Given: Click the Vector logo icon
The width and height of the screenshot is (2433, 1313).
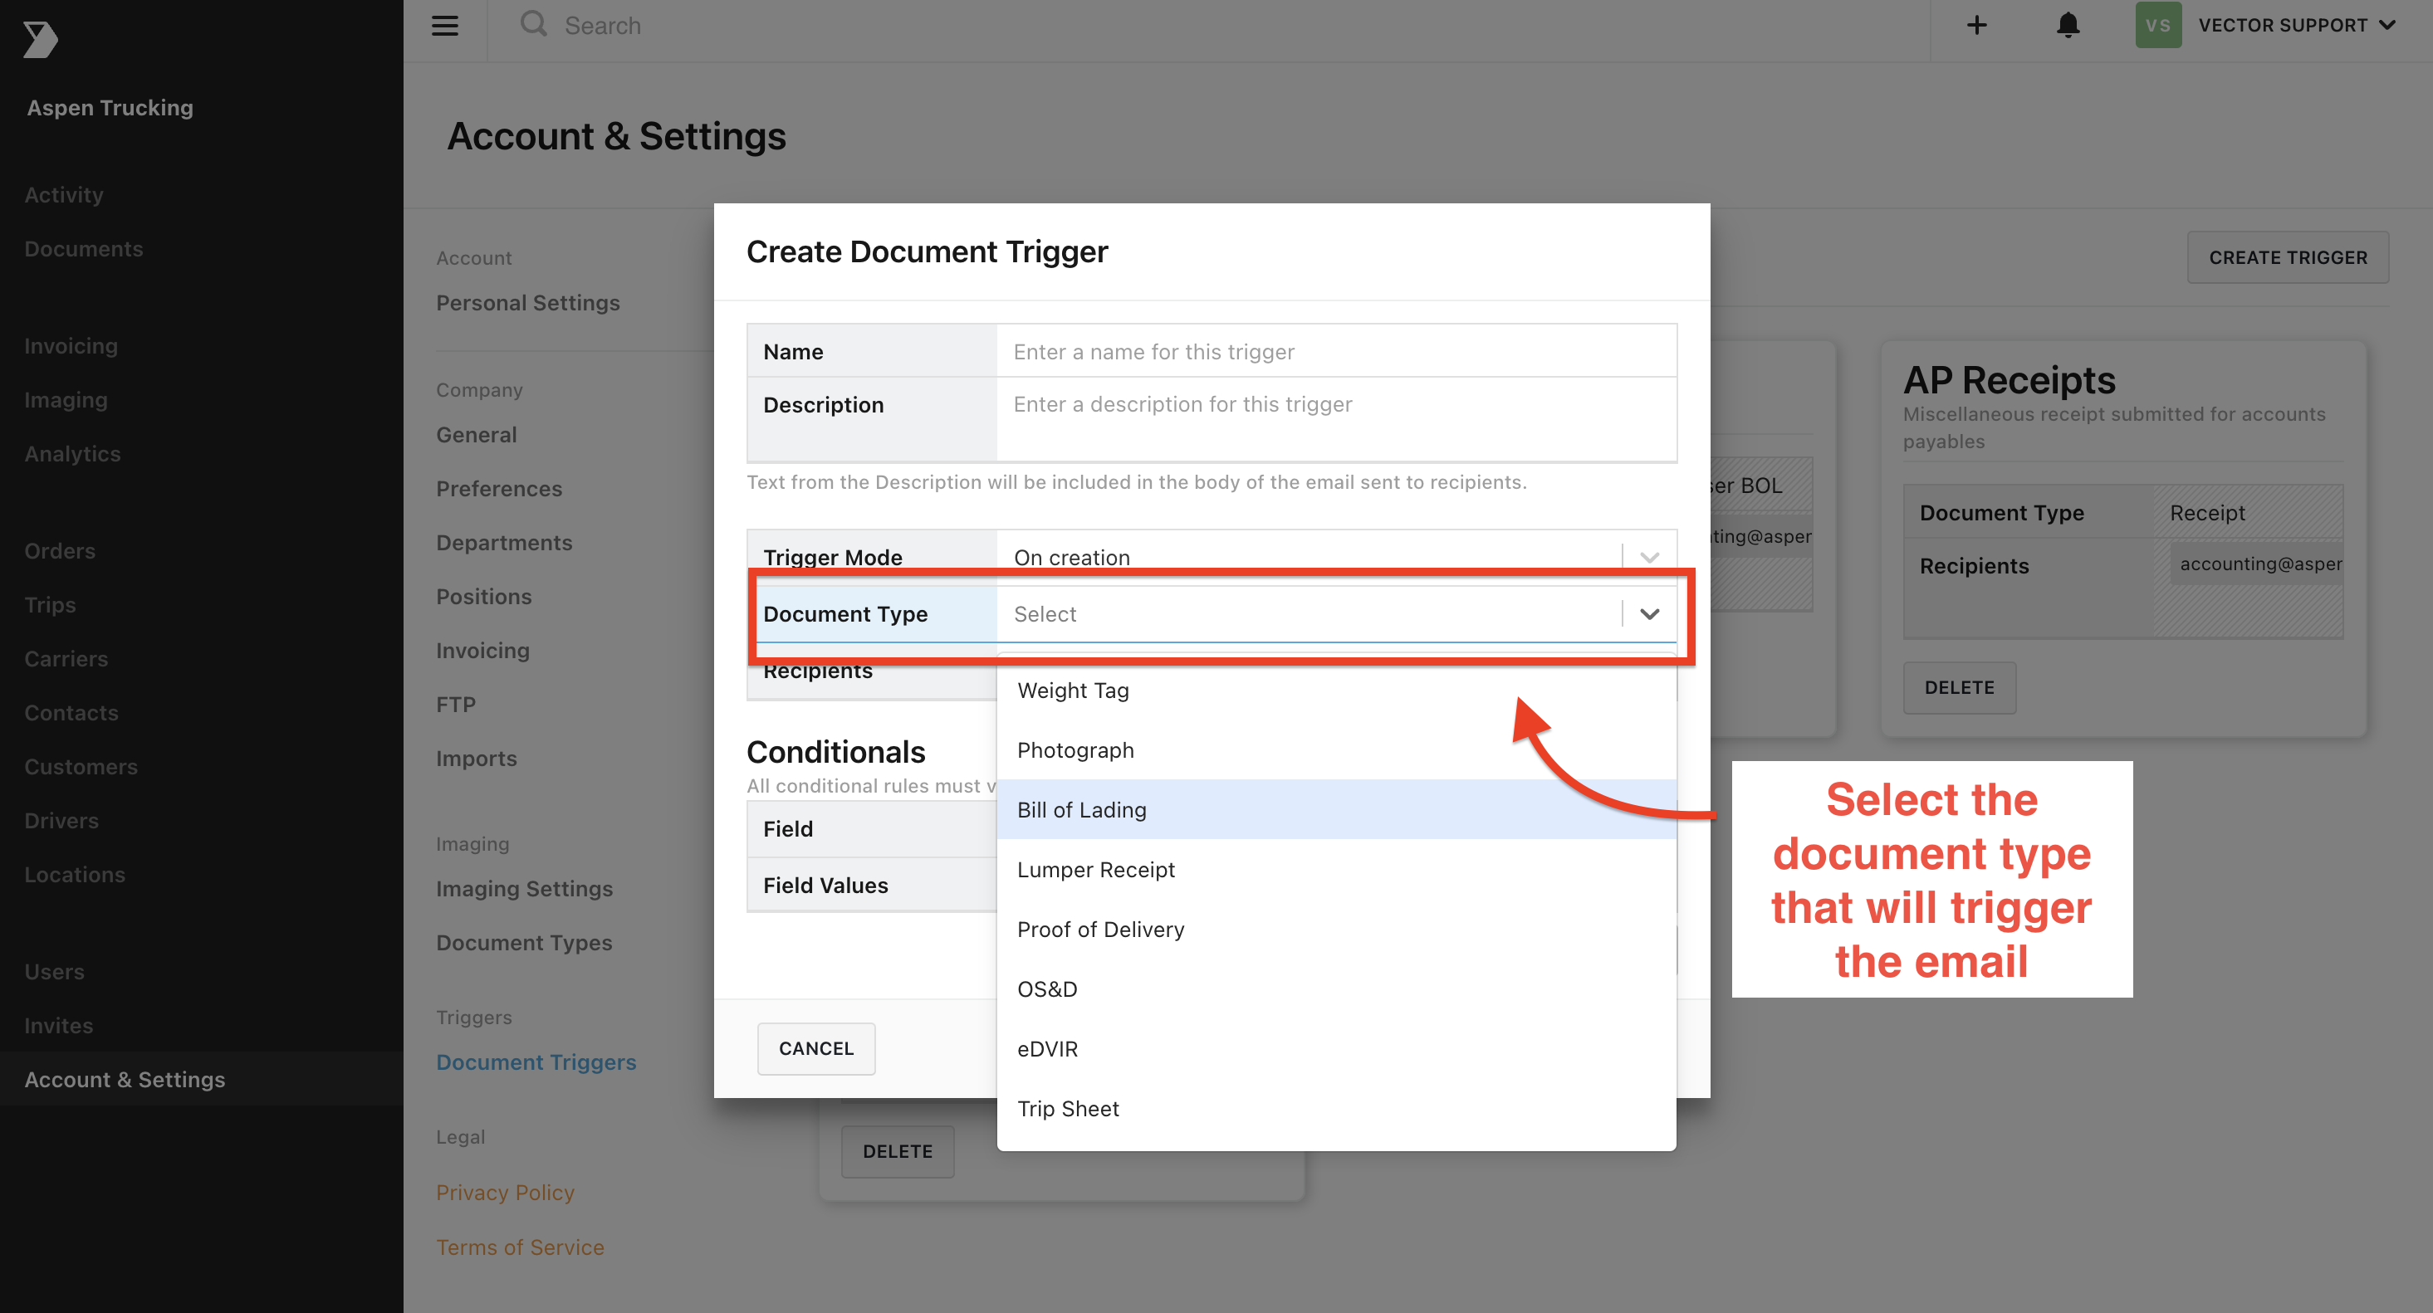Looking at the screenshot, I should coord(41,40).
